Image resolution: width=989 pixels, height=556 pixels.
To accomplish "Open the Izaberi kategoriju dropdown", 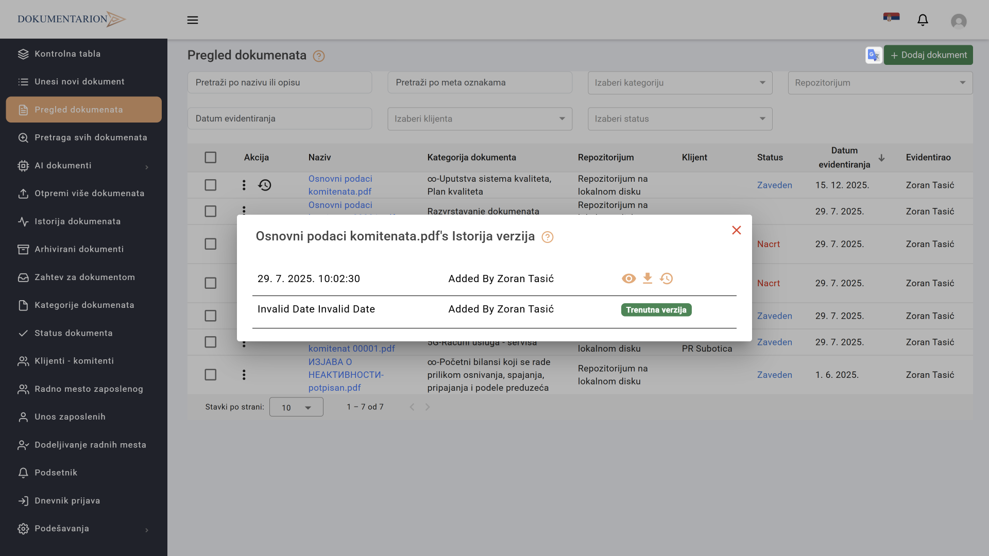I will click(679, 83).
